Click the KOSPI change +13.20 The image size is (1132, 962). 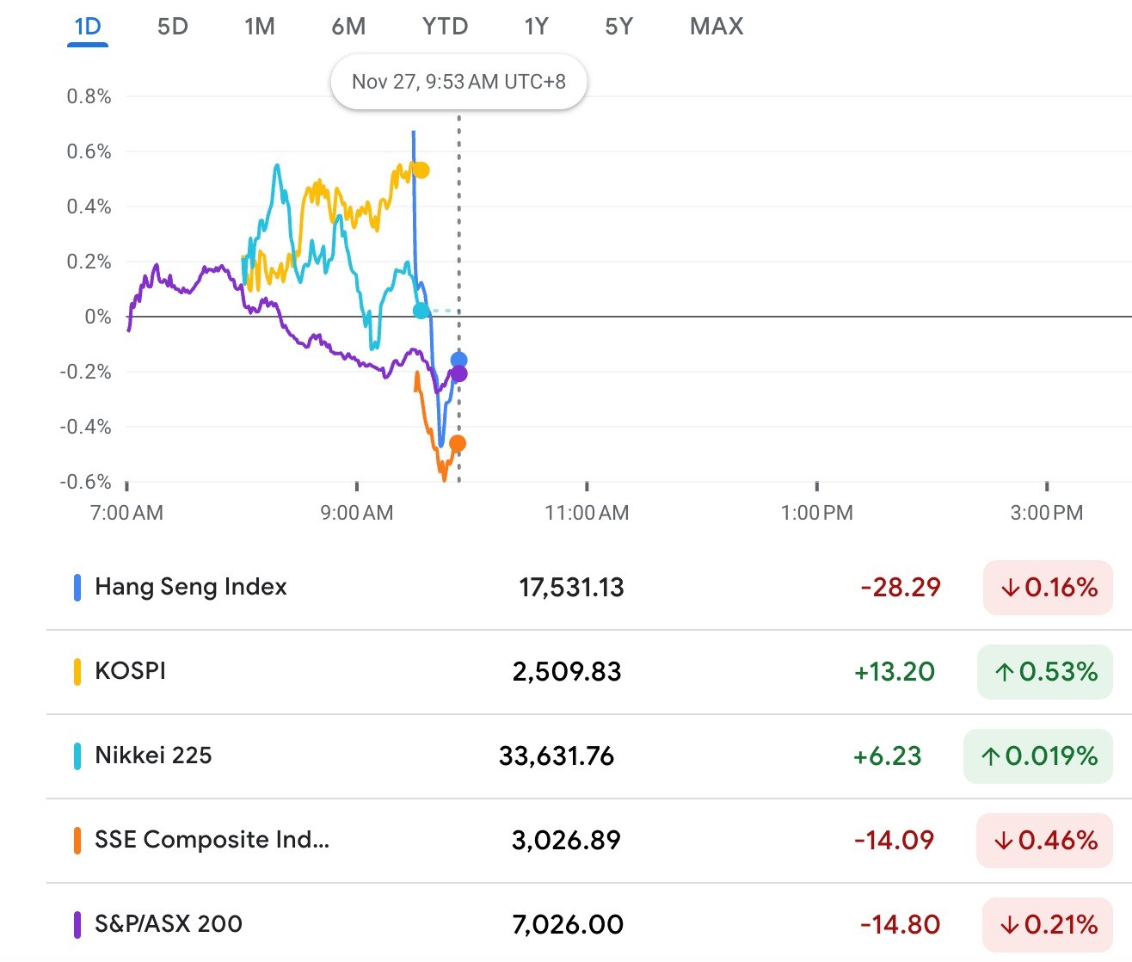[x=895, y=672]
